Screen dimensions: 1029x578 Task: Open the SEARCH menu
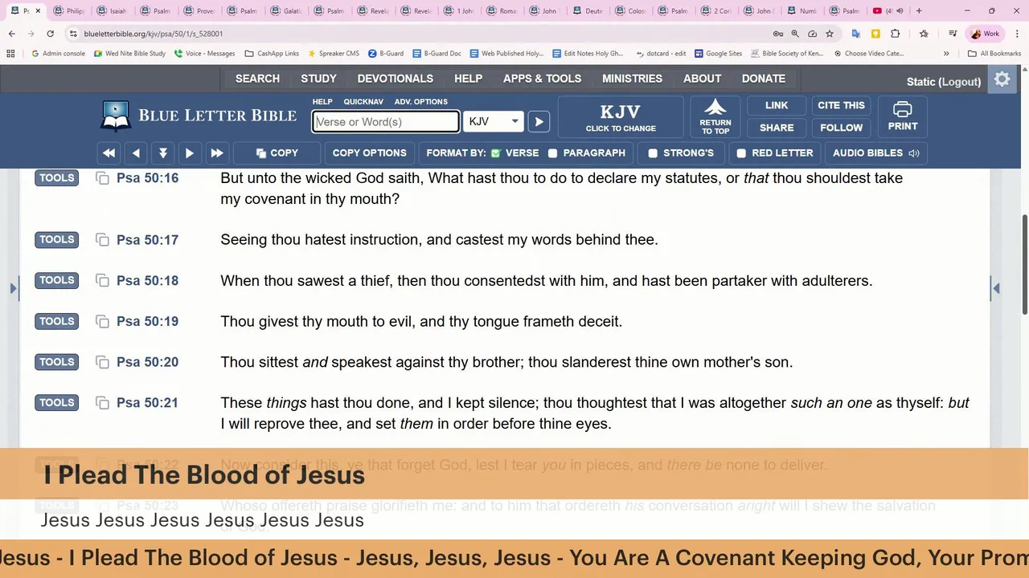point(257,79)
